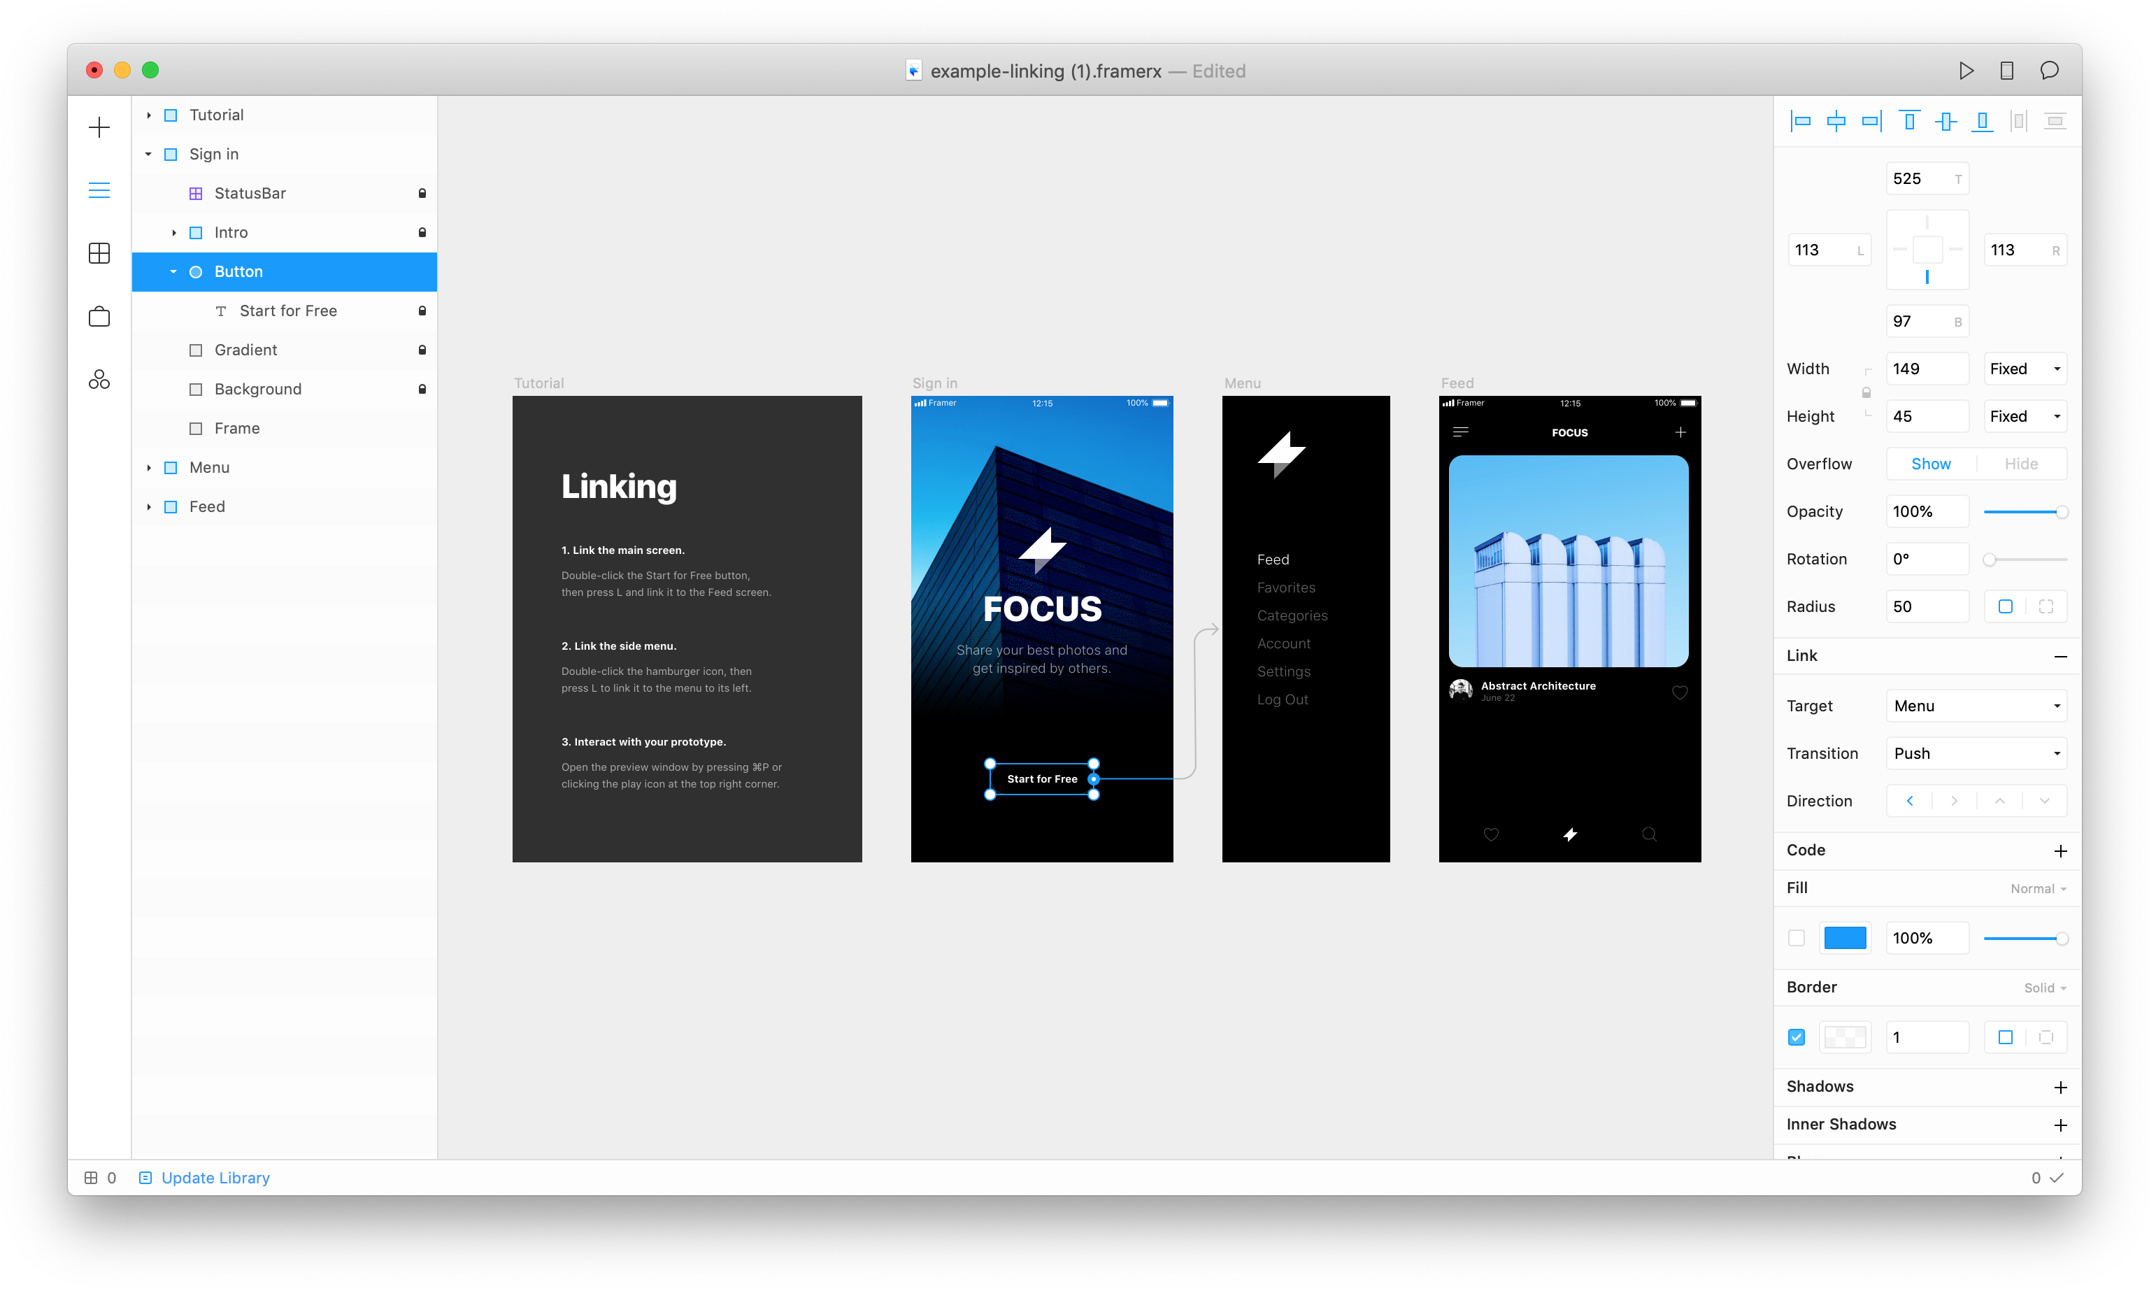Enable the Fill checkbox

click(1797, 938)
